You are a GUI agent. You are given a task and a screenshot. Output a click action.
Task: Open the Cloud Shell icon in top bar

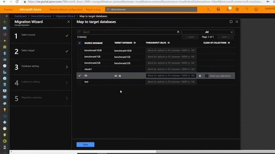point(209,9)
